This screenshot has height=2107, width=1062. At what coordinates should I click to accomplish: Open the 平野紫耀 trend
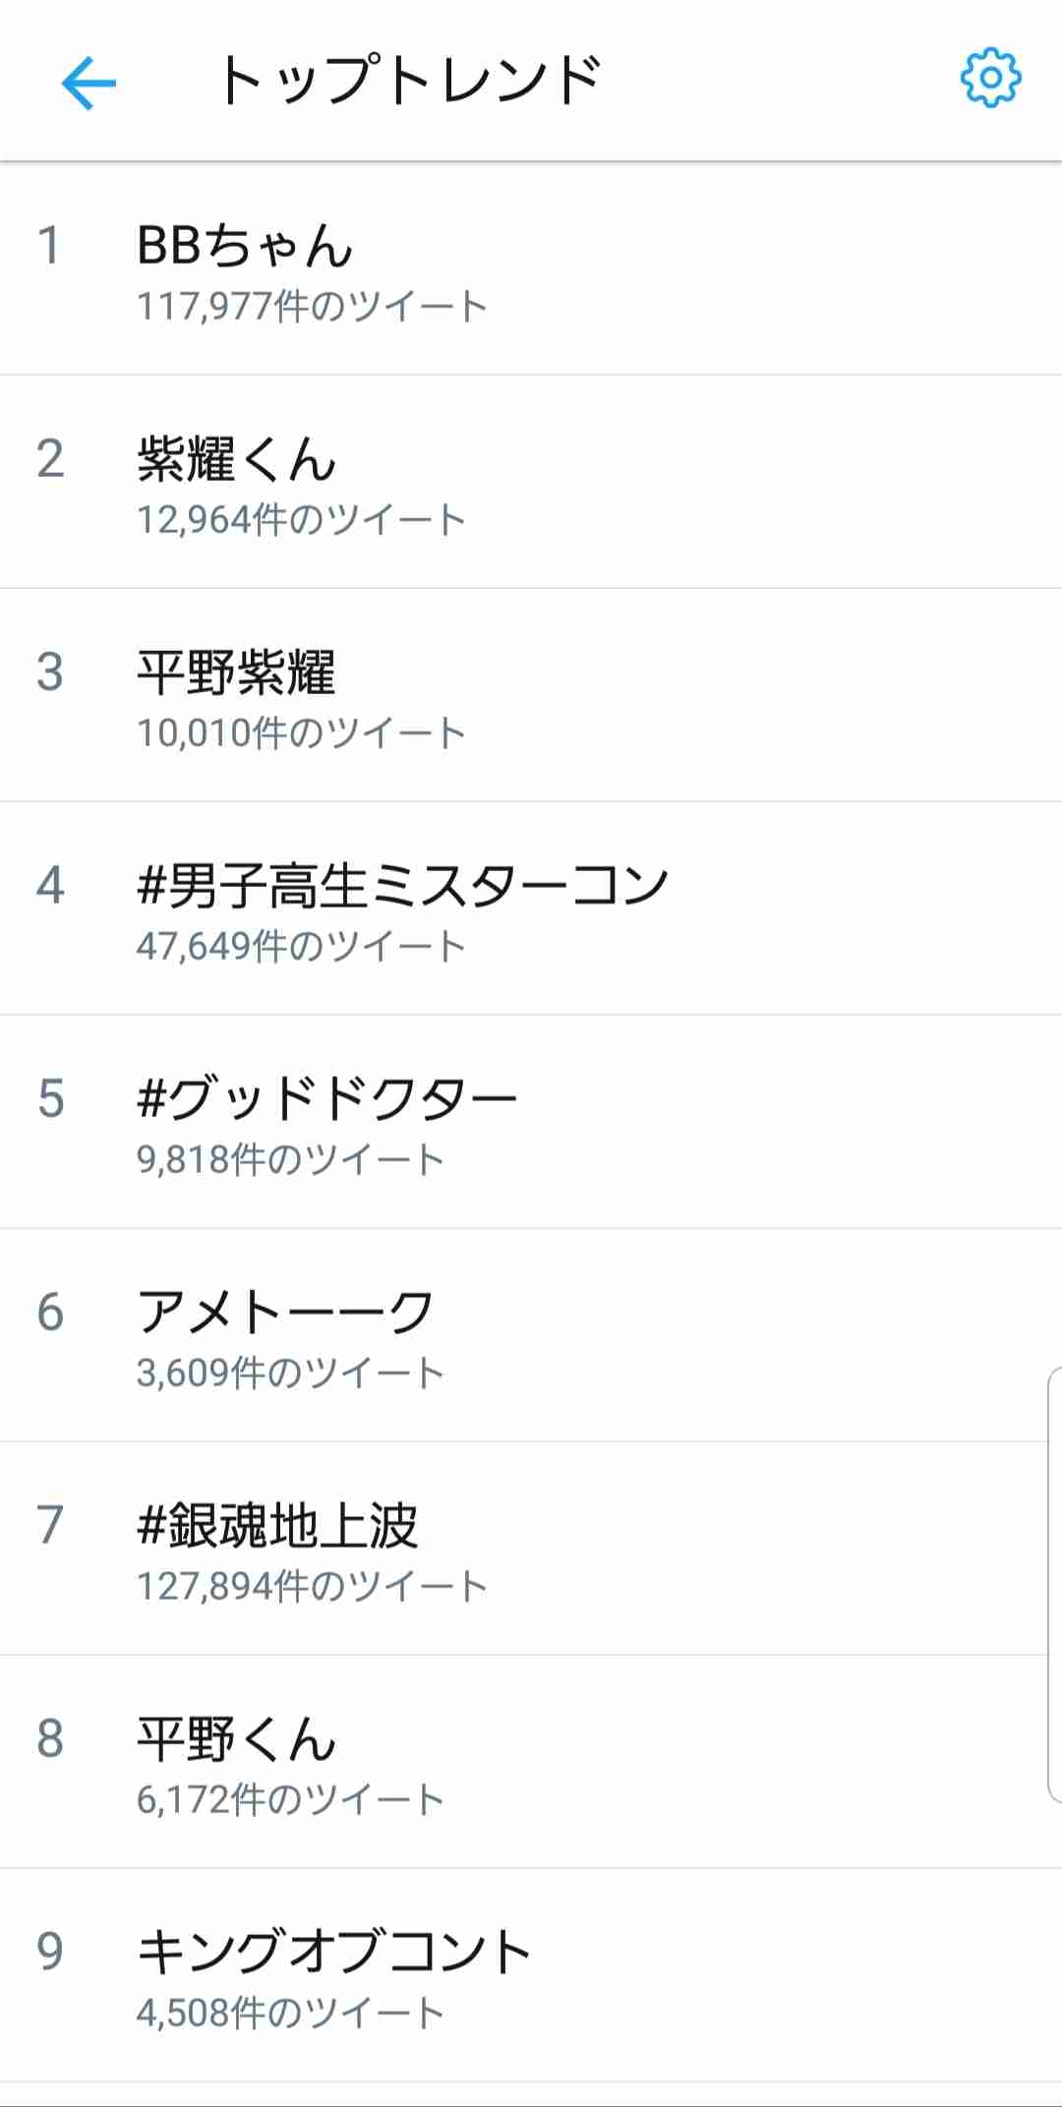pos(236,673)
